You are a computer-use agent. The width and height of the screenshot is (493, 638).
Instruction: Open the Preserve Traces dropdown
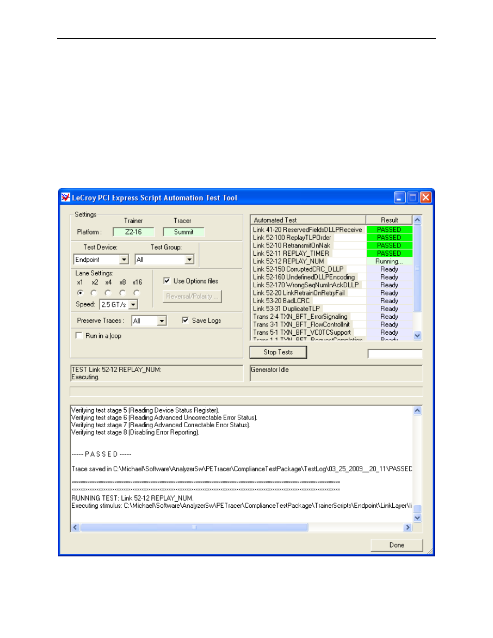click(x=162, y=321)
